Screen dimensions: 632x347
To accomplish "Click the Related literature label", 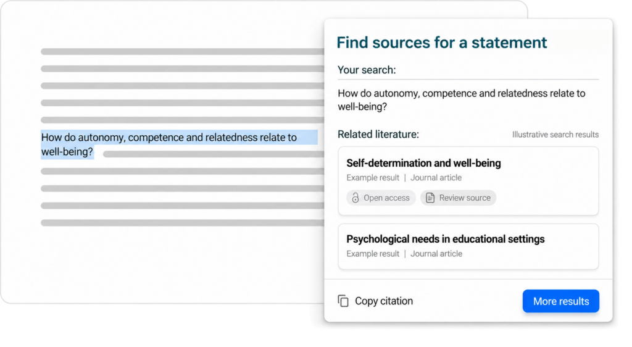I will (378, 134).
